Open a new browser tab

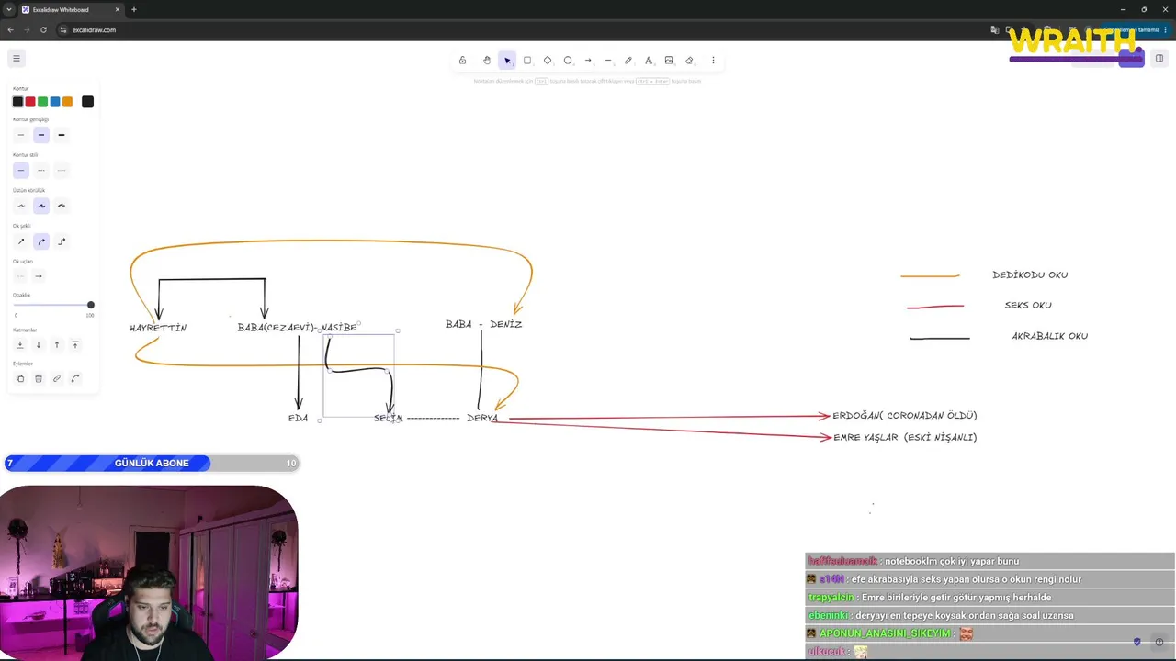(134, 9)
